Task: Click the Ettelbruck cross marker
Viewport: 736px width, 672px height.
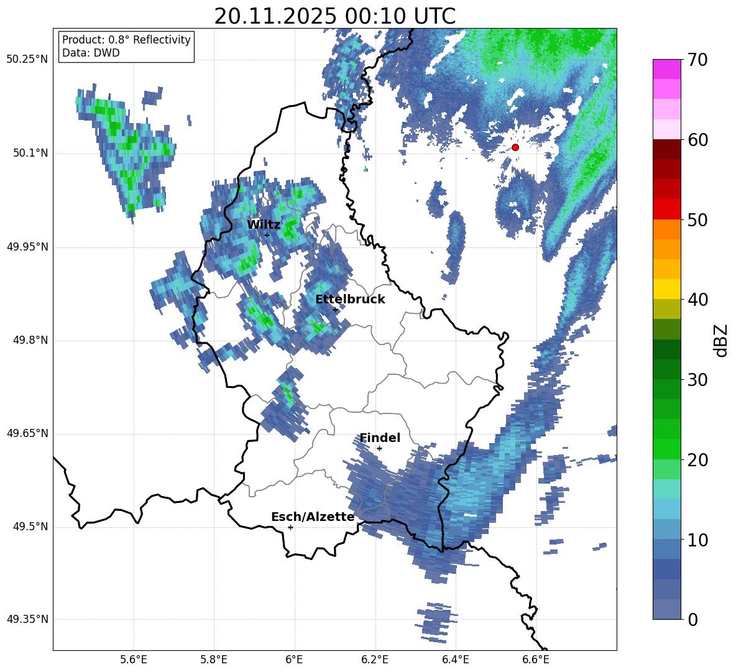Action: coord(335,310)
